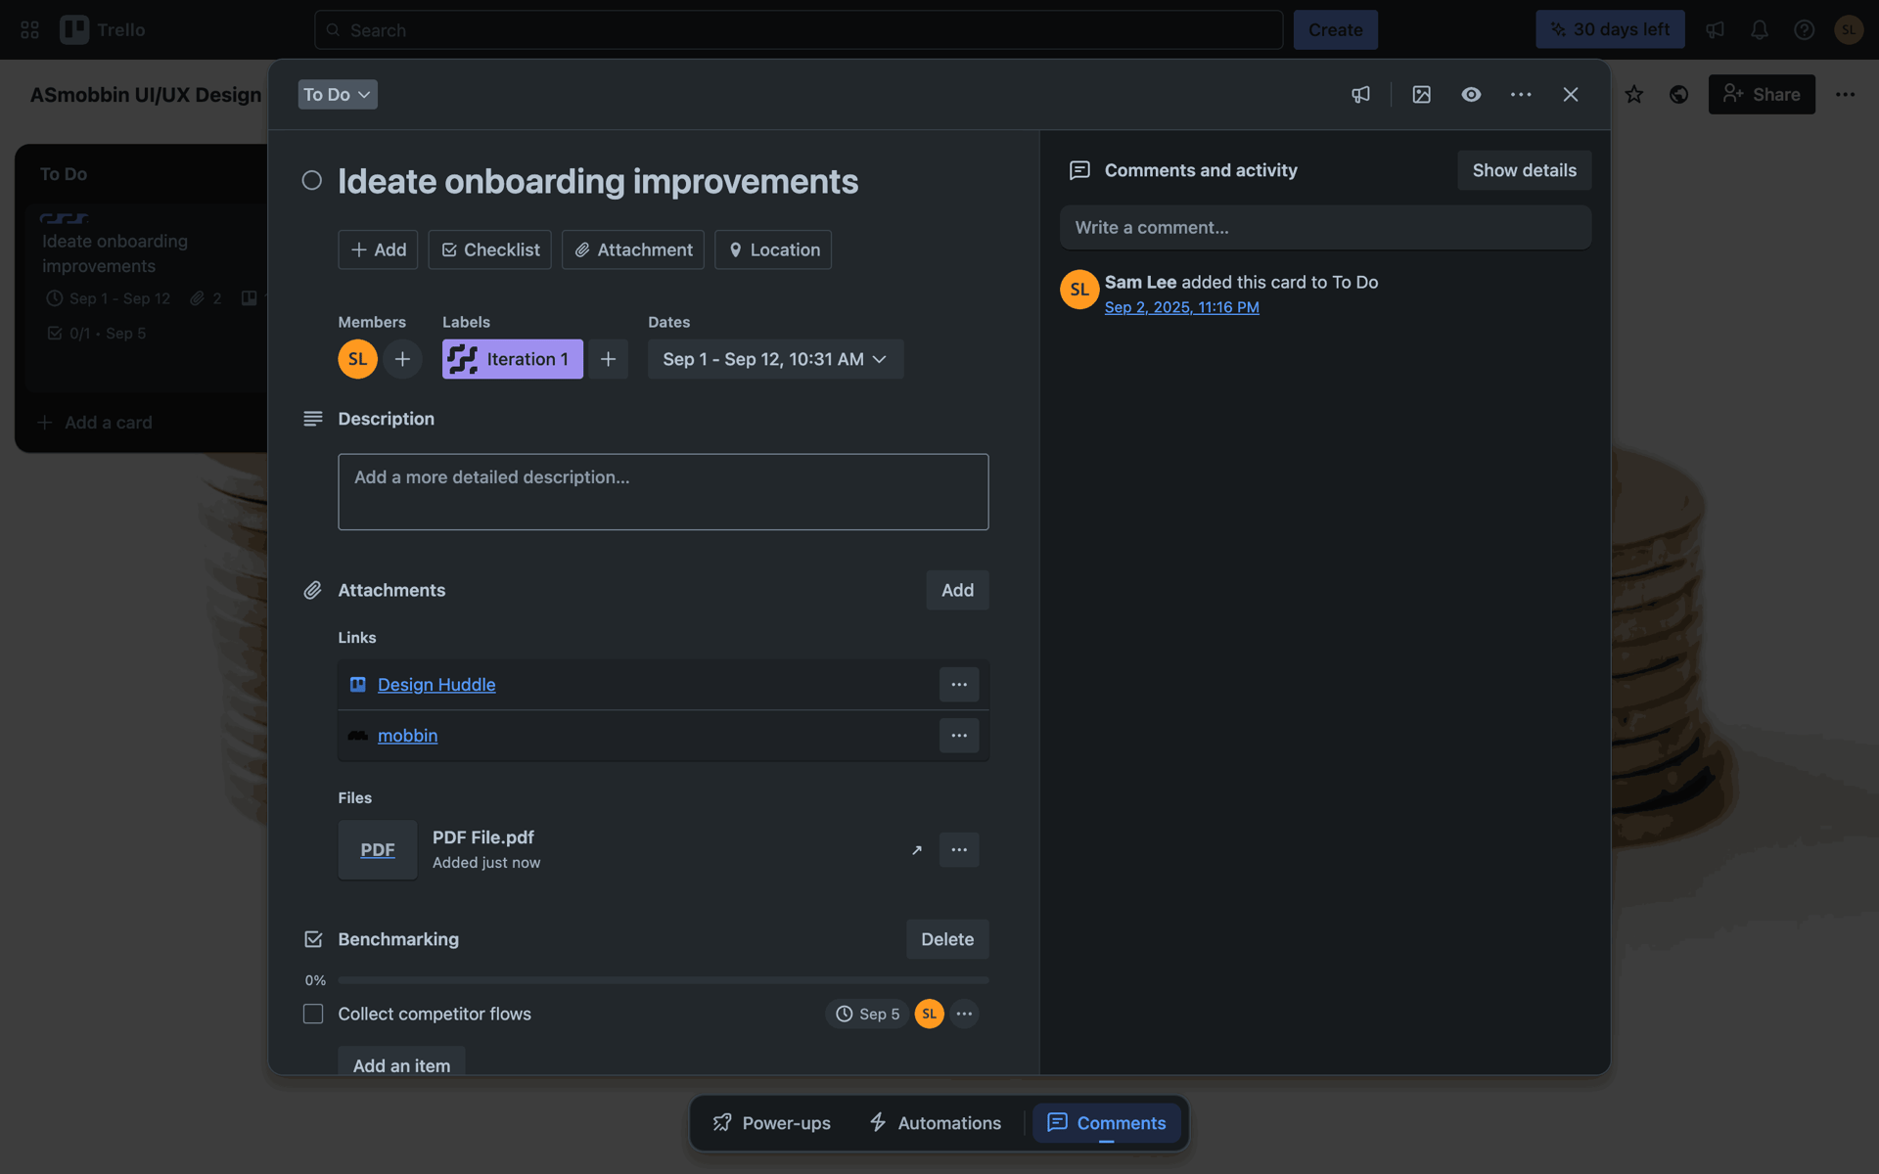The height and width of the screenshot is (1174, 1879).
Task: Click the Trello logo
Action: (x=103, y=30)
